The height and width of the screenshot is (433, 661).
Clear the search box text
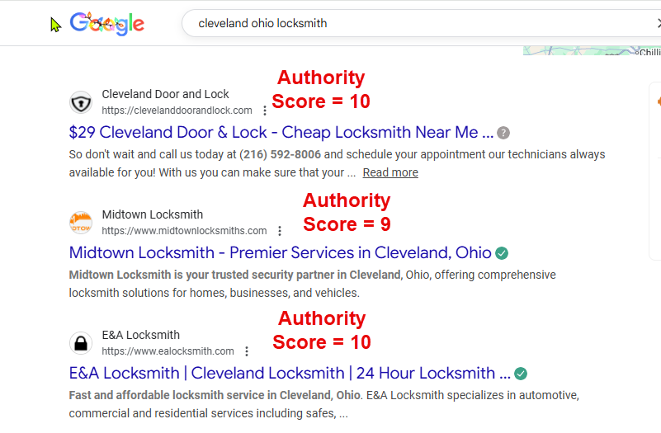click(x=658, y=24)
